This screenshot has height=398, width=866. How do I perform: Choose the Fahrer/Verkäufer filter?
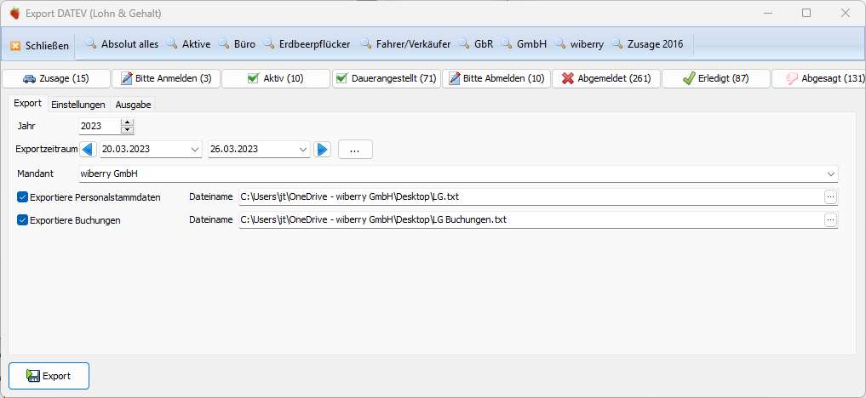tap(406, 44)
